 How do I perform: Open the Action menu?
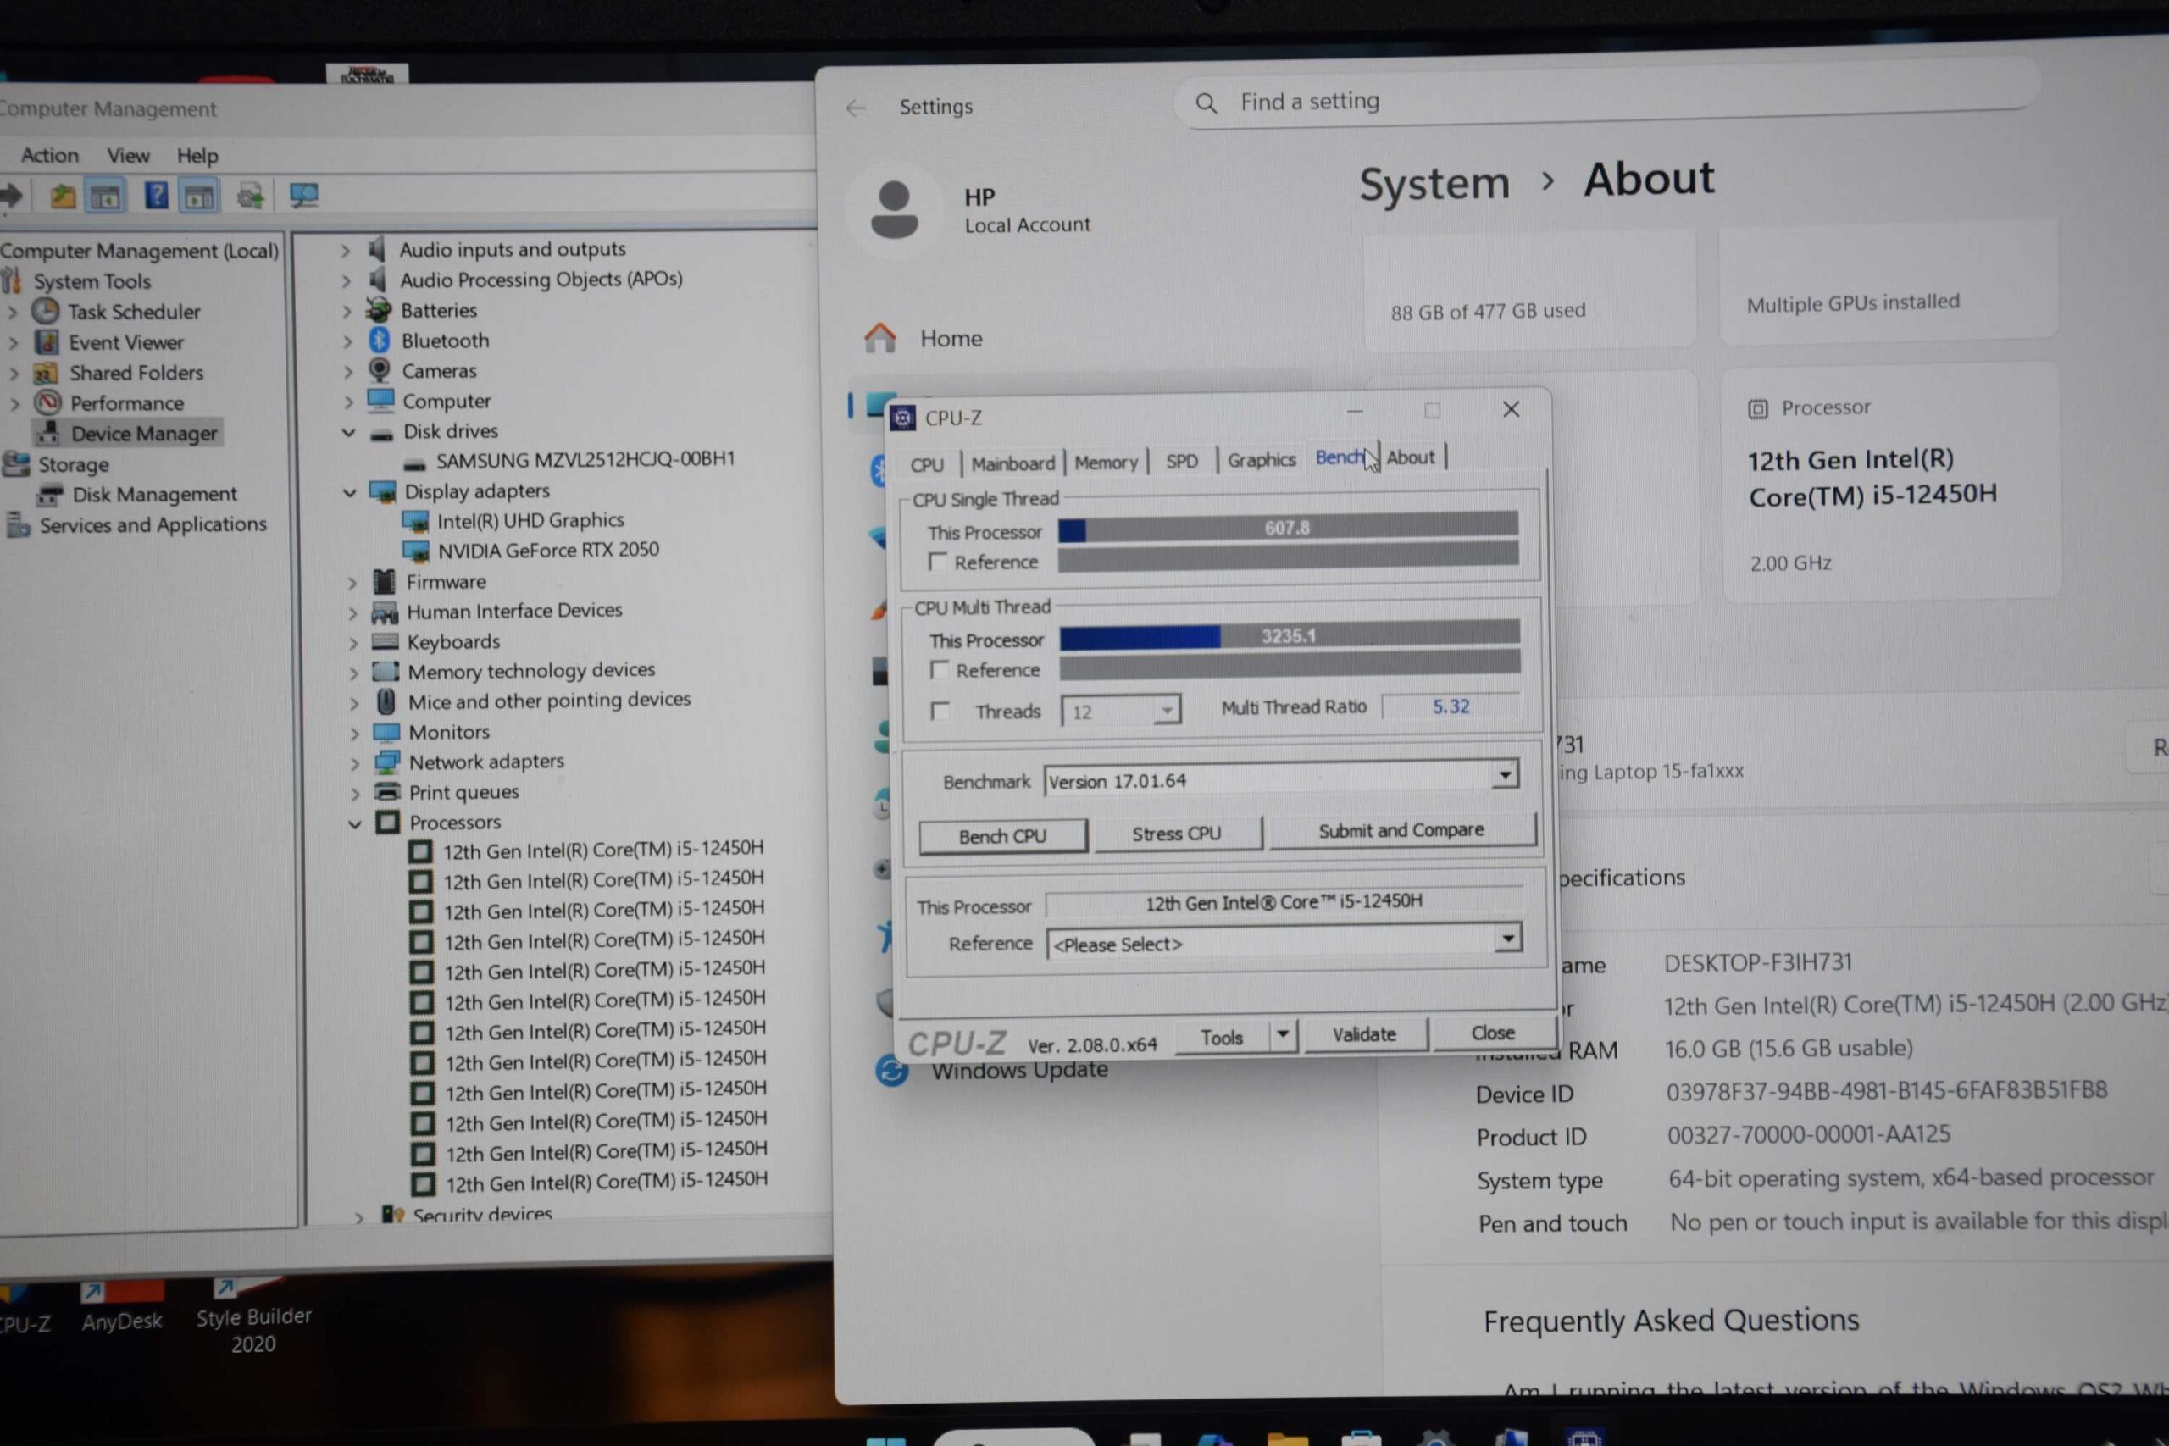pyautogui.click(x=50, y=155)
